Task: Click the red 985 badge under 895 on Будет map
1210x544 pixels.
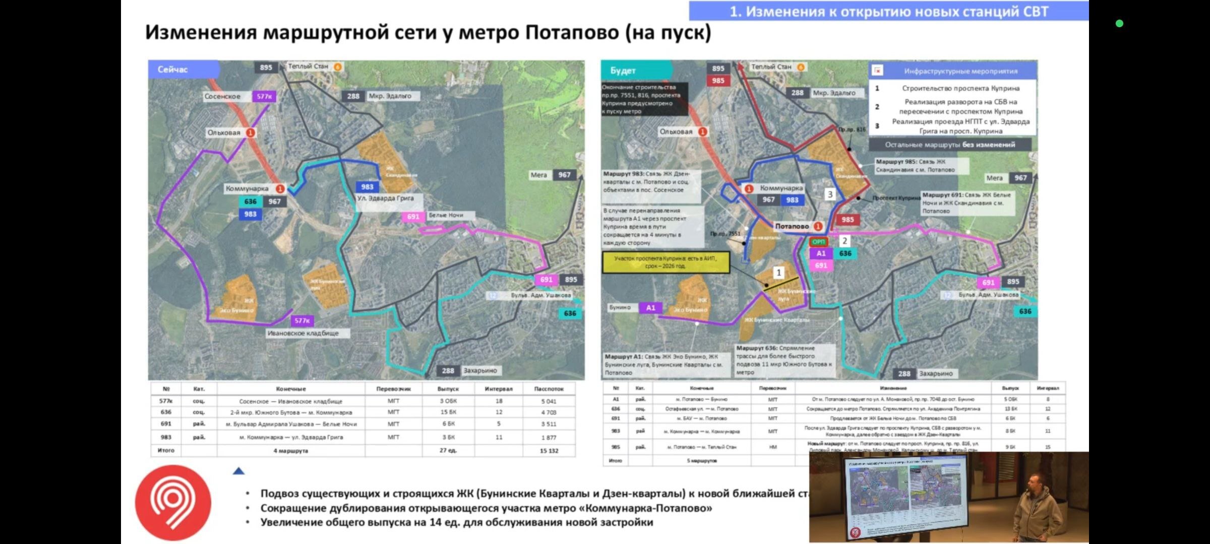Action: point(718,81)
